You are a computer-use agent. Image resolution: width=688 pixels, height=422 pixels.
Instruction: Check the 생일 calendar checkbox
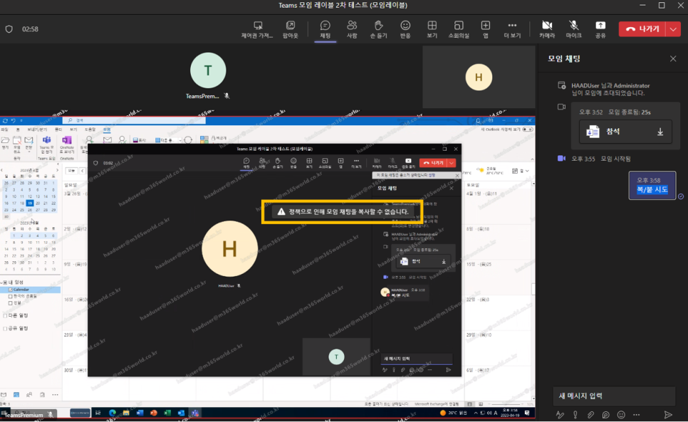tap(11, 303)
